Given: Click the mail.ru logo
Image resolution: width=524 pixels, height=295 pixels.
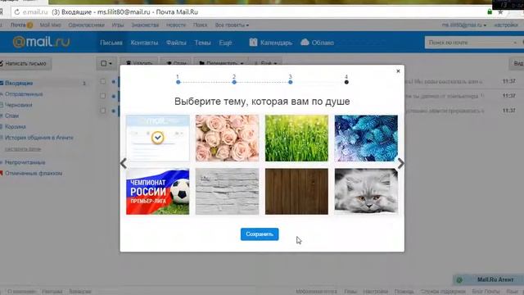Looking at the screenshot, I should pos(41,42).
